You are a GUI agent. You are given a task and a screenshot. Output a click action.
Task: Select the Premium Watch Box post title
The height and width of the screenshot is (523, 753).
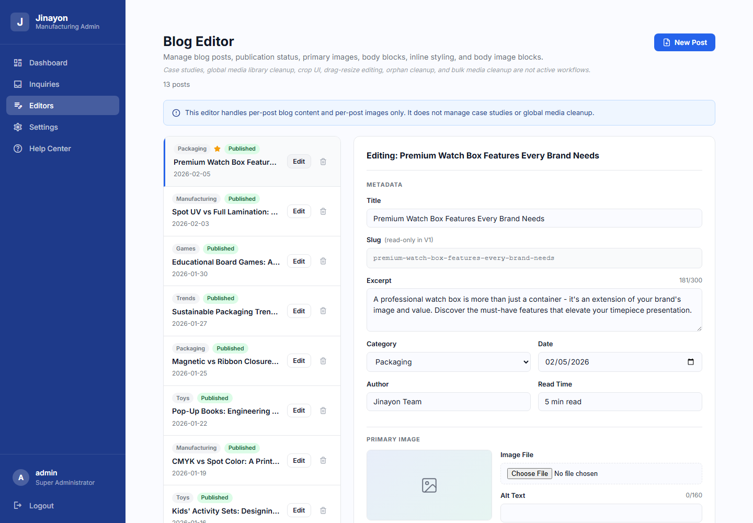click(x=225, y=162)
